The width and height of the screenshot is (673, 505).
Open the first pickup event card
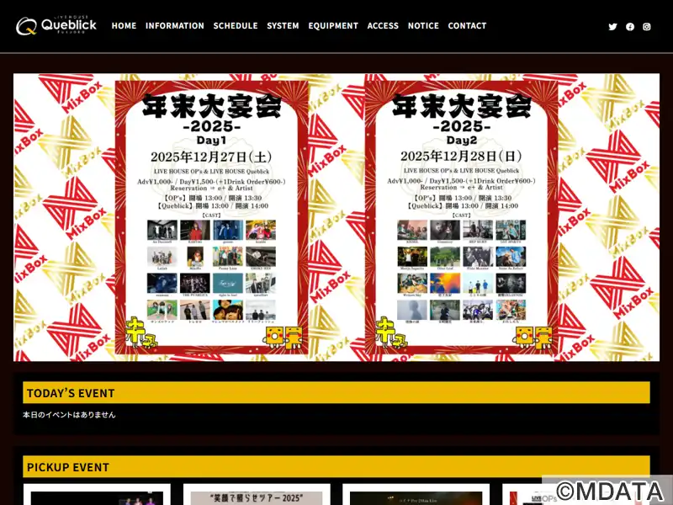coord(97,497)
